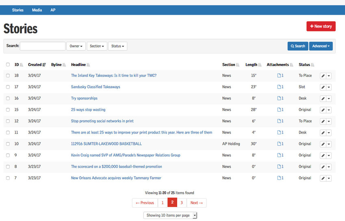
Task: Toggle the select-all checkbox in table header
Action: pyautogui.click(x=8, y=65)
